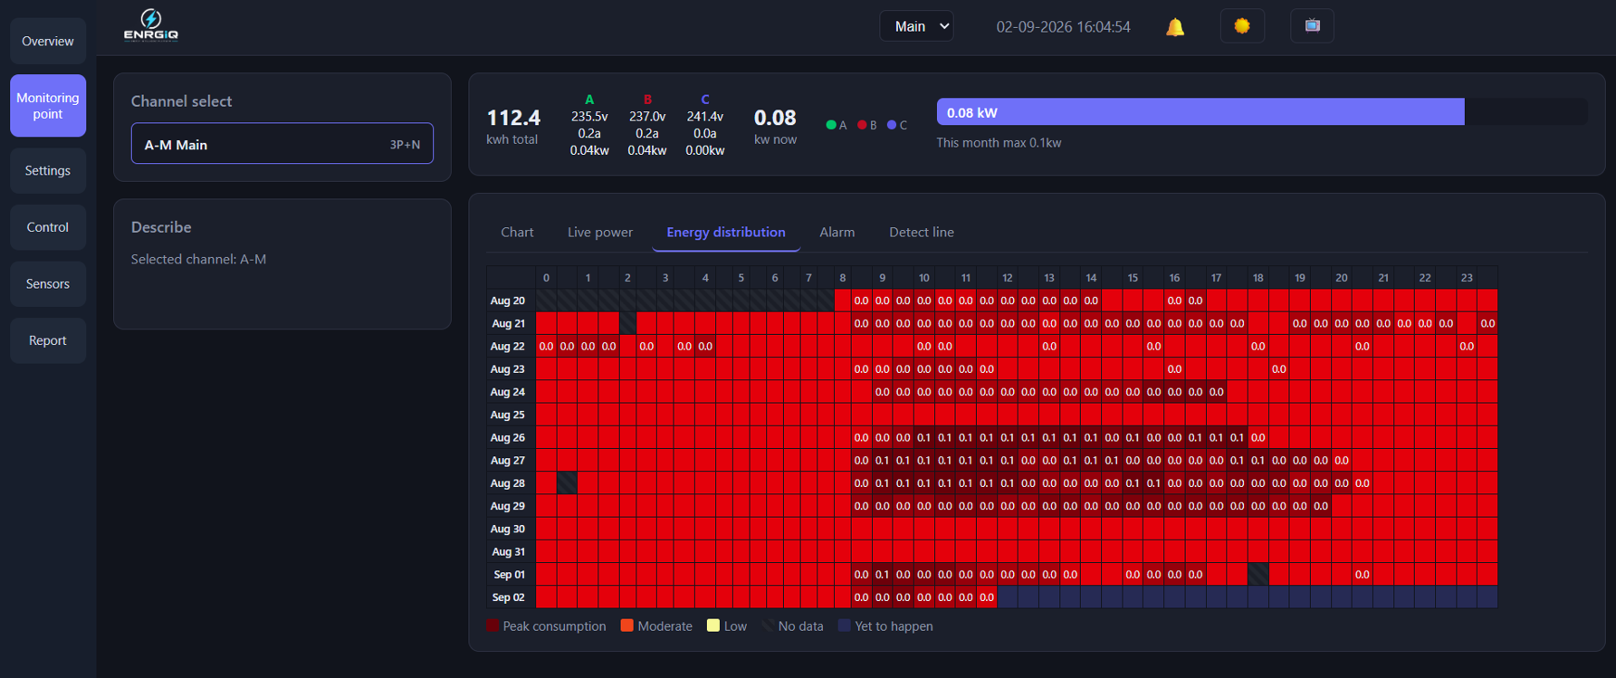
Task: Click the hour 23 column header
Action: coord(1467,278)
